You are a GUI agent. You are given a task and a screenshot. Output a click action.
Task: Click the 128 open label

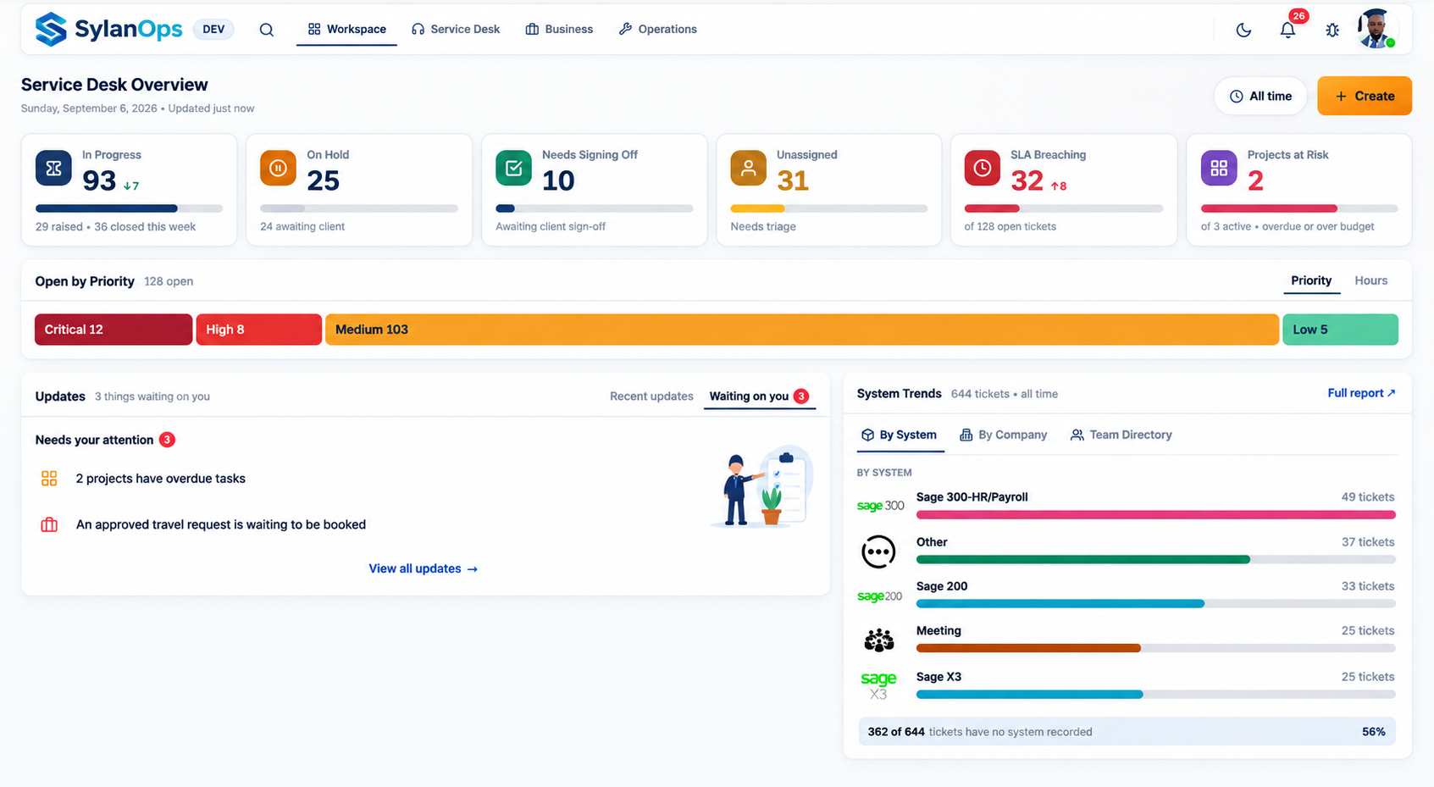(169, 281)
